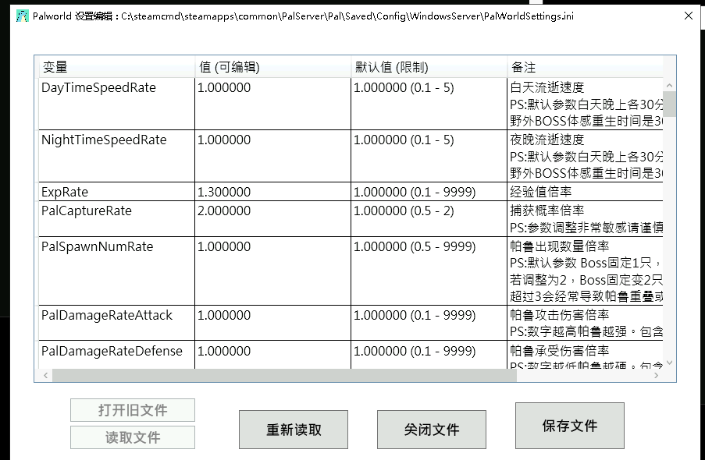Edit the ExpRate value 1.300000
Screen dimensions: 705x460
coord(273,191)
